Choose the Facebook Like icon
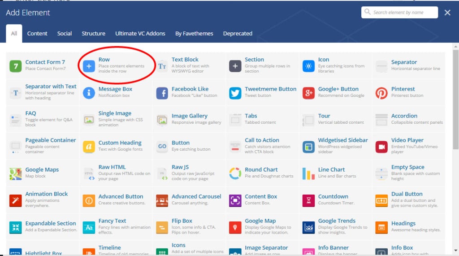 [x=162, y=93]
